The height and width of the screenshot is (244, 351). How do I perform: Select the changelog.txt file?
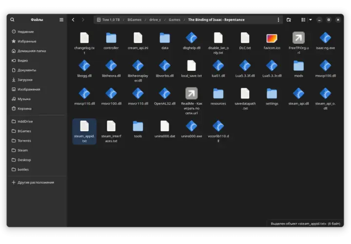pos(84,43)
